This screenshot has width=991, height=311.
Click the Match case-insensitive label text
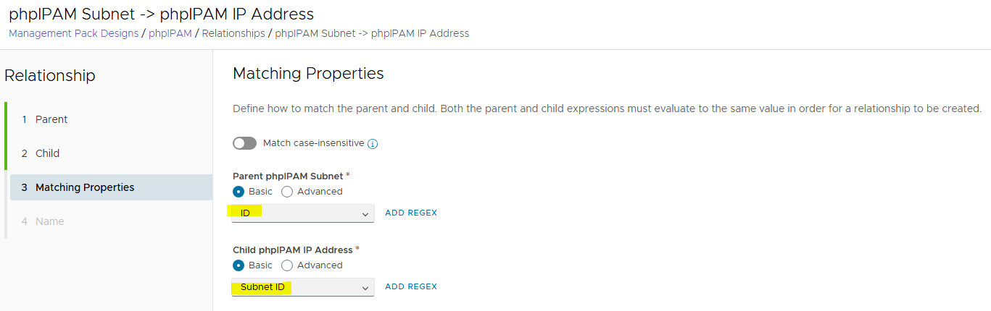click(x=313, y=143)
